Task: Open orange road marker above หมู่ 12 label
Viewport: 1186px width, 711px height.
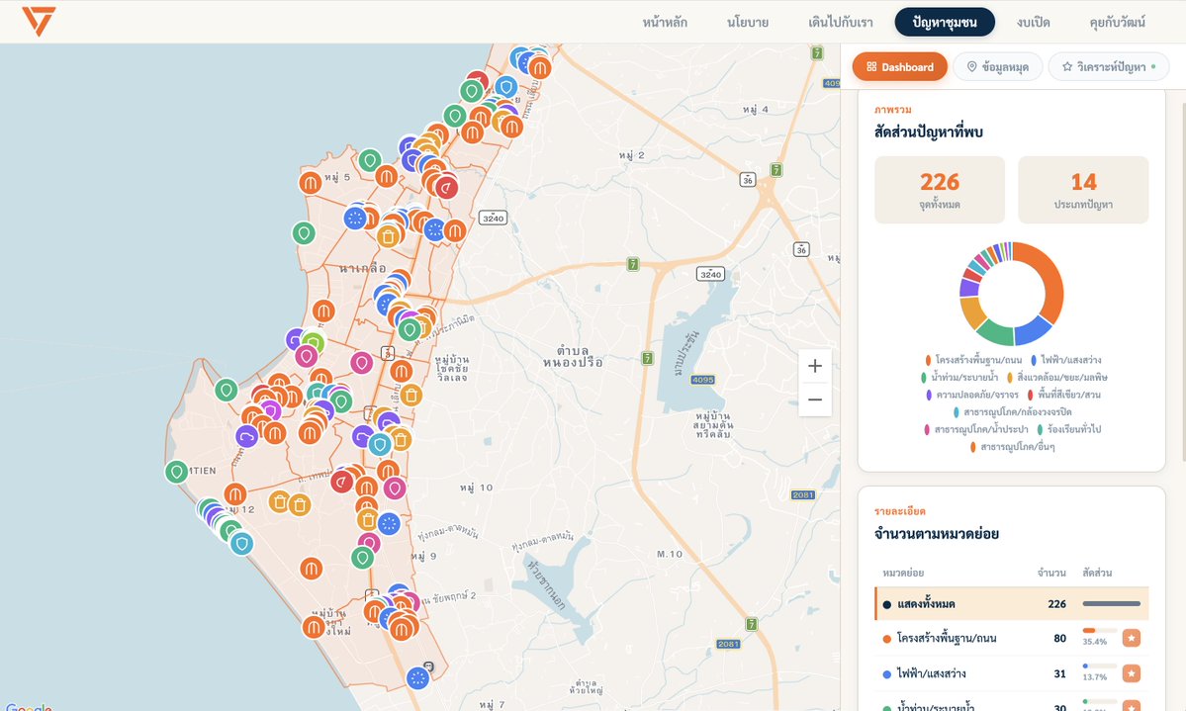Action: pyautogui.click(x=235, y=494)
